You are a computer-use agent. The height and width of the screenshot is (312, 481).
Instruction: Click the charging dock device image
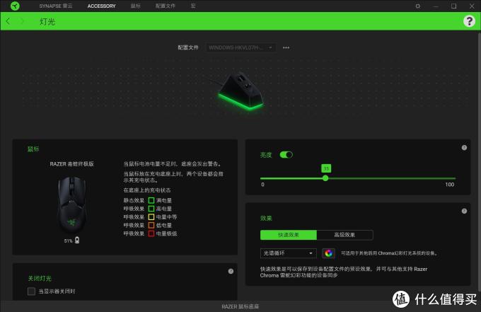tap(240, 91)
